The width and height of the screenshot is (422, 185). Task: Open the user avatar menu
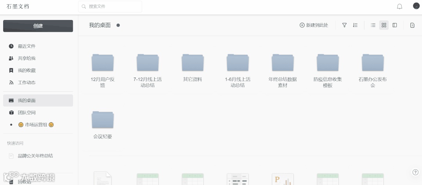click(x=417, y=6)
